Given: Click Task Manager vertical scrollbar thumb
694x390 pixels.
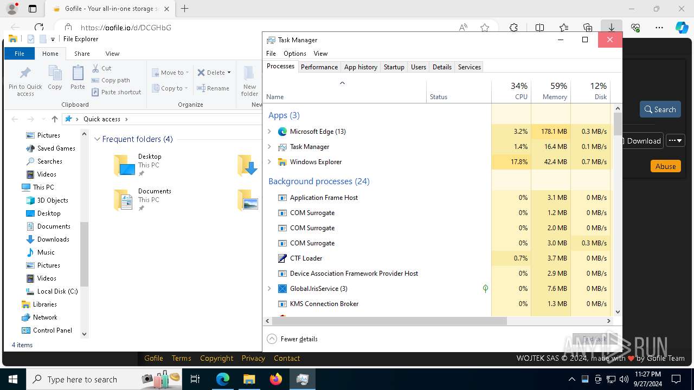Looking at the screenshot, I should click(618, 124).
